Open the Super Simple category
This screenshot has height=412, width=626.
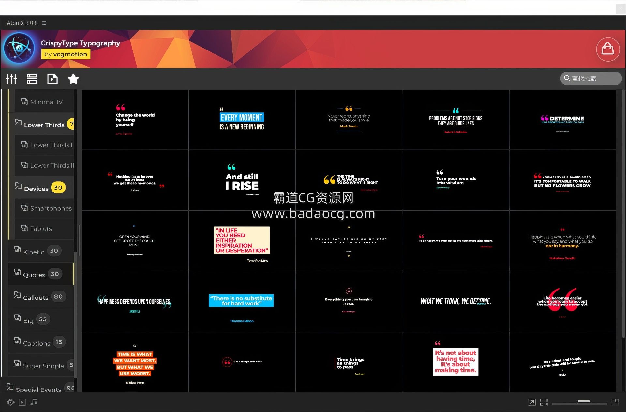(41, 365)
